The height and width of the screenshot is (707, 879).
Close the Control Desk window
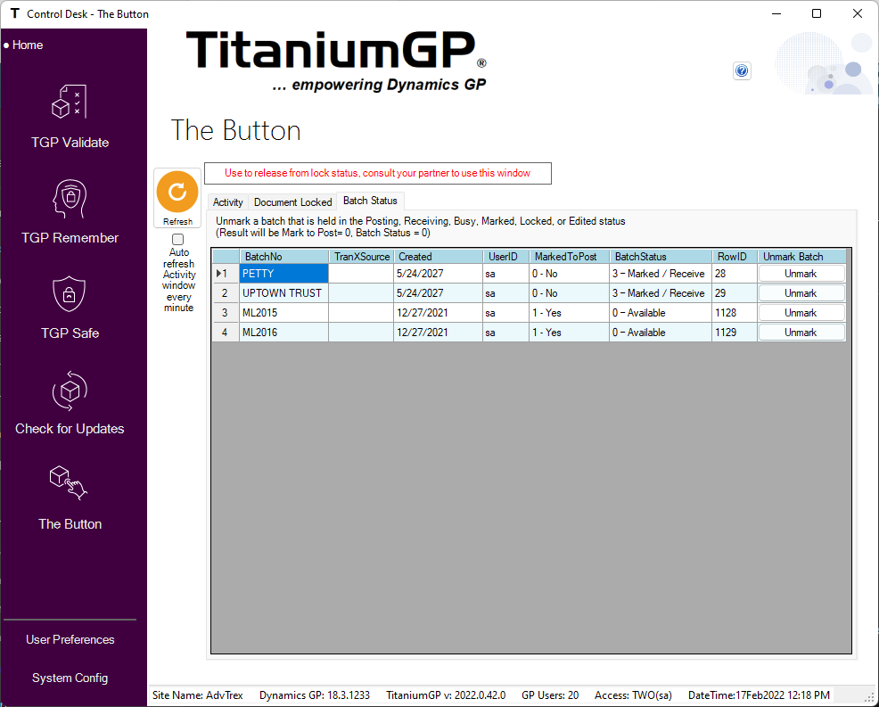point(857,13)
